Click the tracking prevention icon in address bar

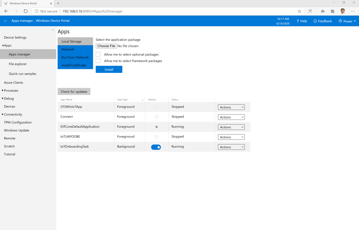(310, 11)
